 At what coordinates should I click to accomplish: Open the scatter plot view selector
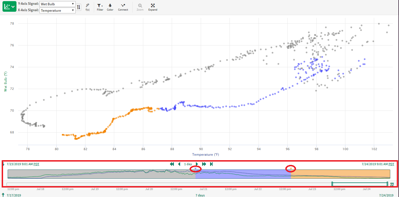pyautogui.click(x=10, y=6)
